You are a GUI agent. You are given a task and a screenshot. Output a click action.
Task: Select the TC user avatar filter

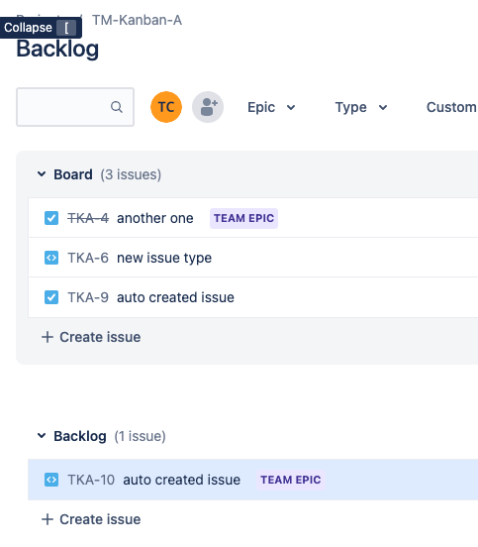[x=166, y=107]
